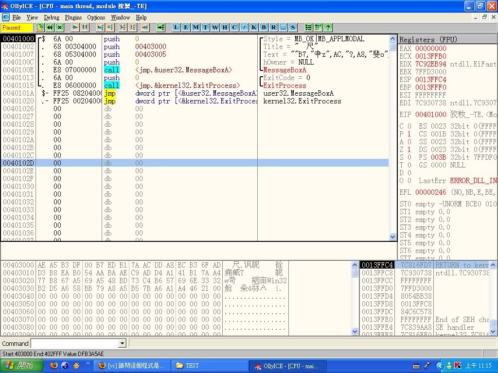The image size is (498, 373).
Task: Toggle the C flag value
Action: click(409, 126)
